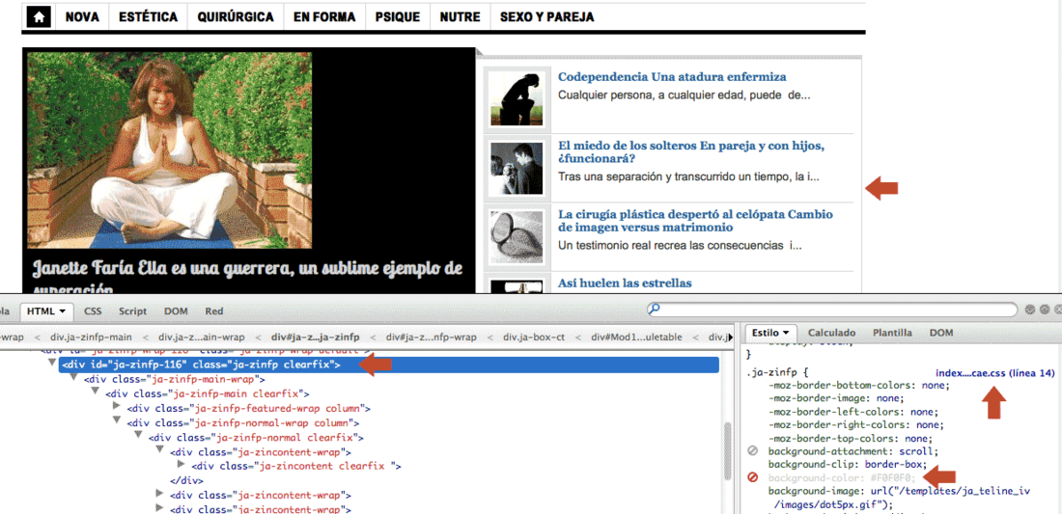
Task: Open the main DOM panel tab next to Script
Action: pyautogui.click(x=176, y=311)
